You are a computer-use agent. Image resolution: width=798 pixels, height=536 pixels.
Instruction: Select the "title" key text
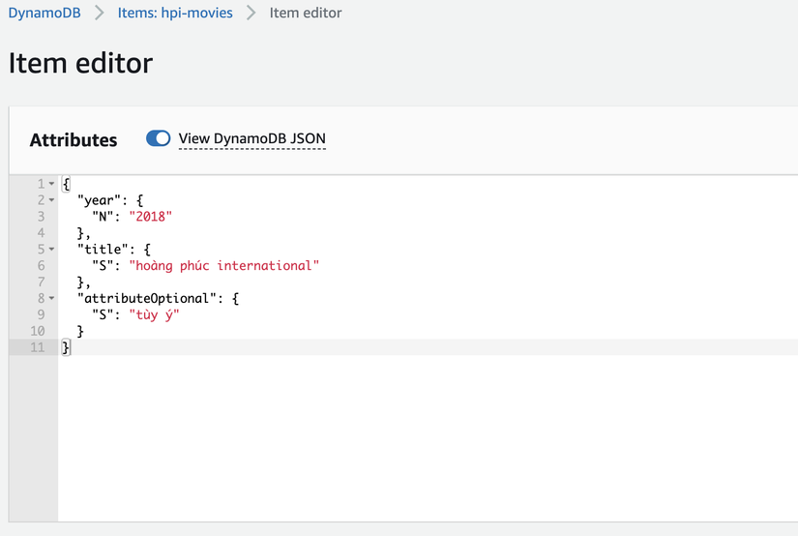[x=101, y=249]
